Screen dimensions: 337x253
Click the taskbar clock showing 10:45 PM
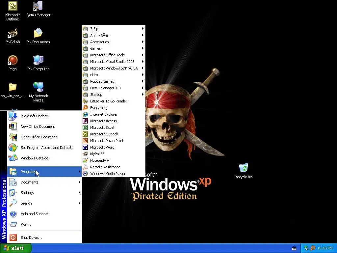pos(325,248)
